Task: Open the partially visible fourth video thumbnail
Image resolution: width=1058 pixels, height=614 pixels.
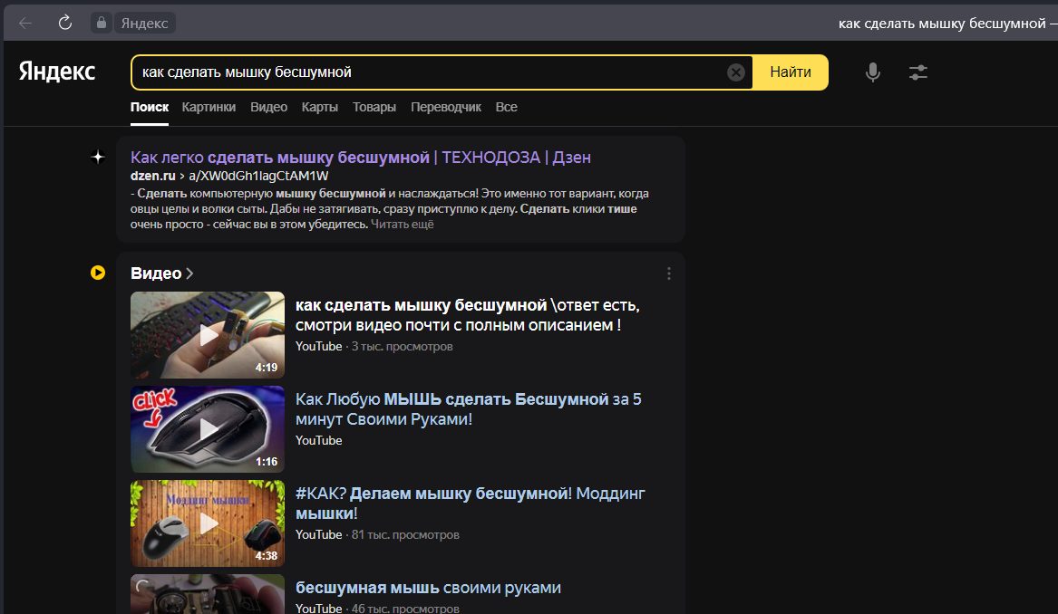Action: click(x=207, y=594)
